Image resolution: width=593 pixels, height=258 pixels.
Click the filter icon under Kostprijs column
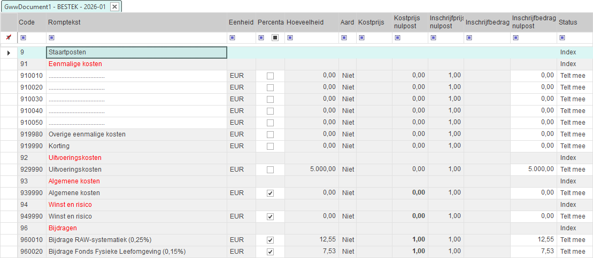tap(361, 37)
